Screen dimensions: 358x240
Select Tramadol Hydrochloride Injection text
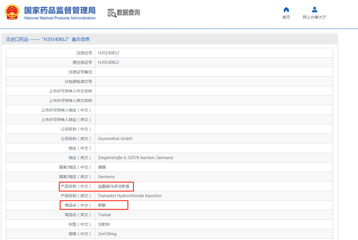tap(130, 196)
